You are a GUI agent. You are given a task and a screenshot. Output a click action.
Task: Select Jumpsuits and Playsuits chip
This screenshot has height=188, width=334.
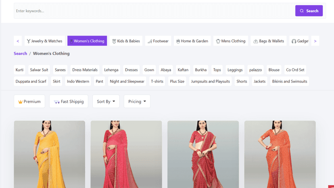tap(210, 81)
